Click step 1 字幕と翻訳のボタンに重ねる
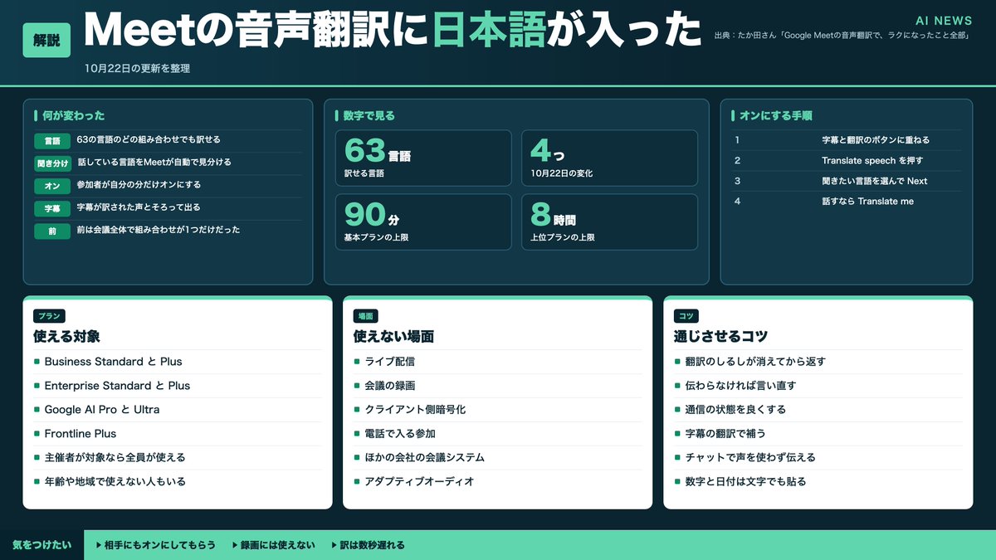Viewport: 996px width, 560px height. (x=847, y=140)
